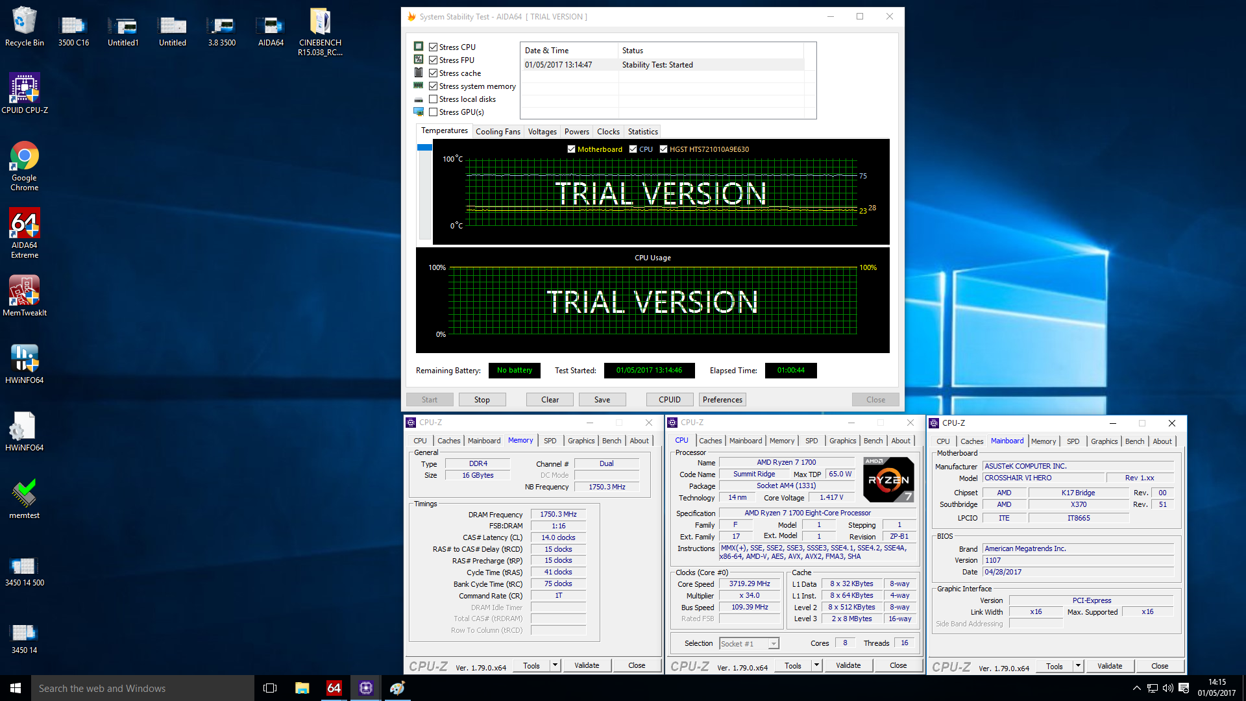Launch memtest desktop shortcut
The image size is (1246, 701).
pyautogui.click(x=25, y=498)
